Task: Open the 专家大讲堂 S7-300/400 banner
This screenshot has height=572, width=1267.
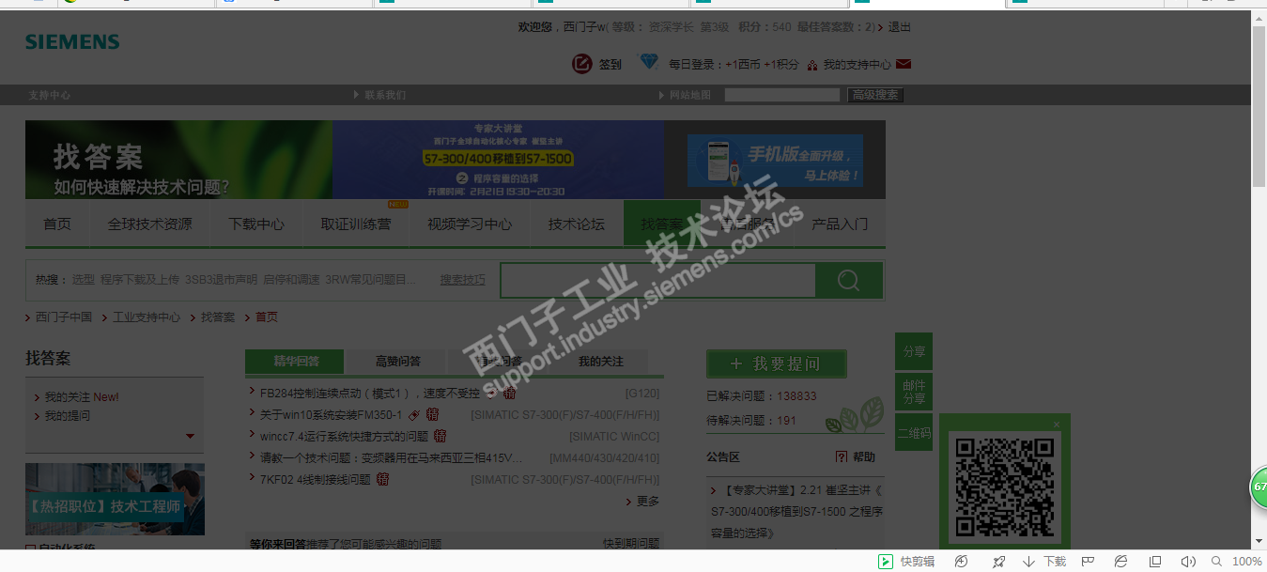Action: tap(498, 160)
